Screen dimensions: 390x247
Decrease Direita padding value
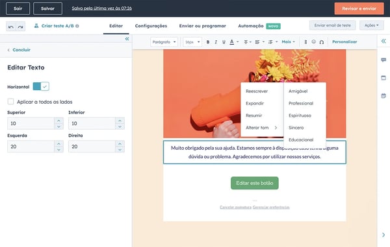[120, 150]
